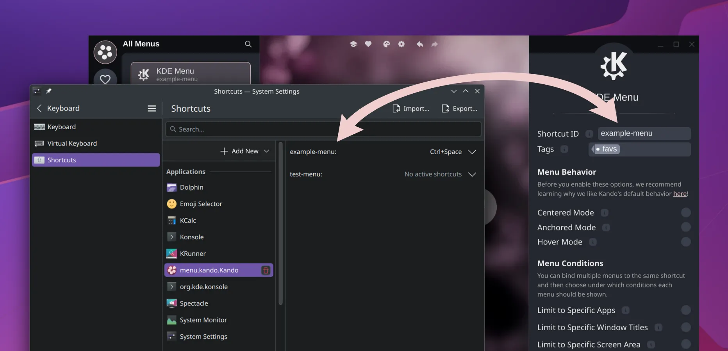Open the System Settings window menu icon

37,91
